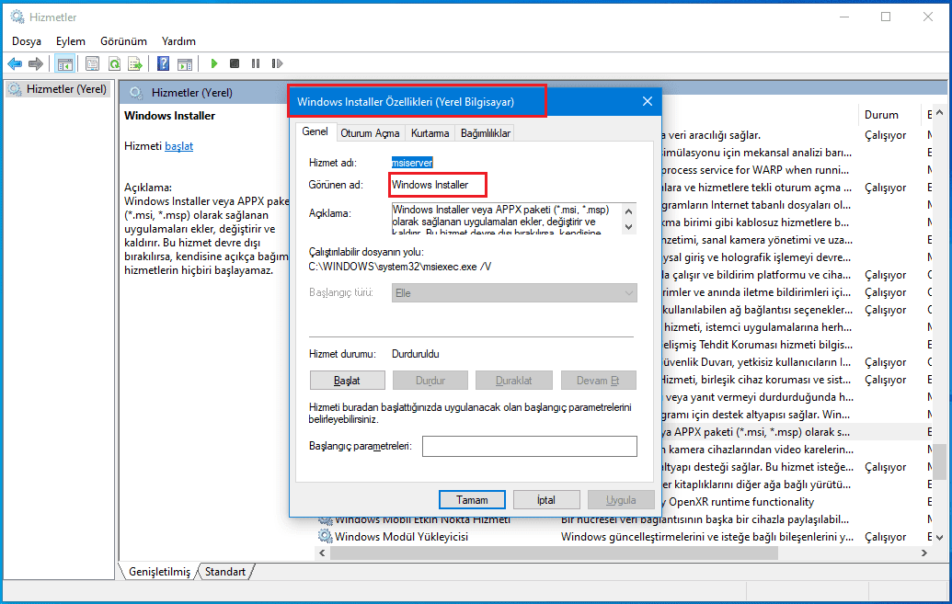
Task: Click horizontal scrollbar right arrow
Action: [924, 553]
